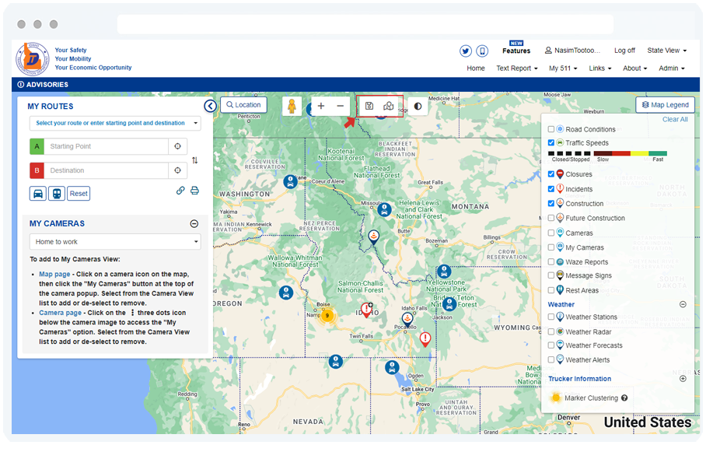
Task: Open the New Features menu item
Action: pyautogui.click(x=516, y=47)
